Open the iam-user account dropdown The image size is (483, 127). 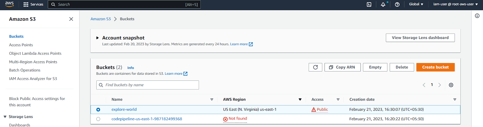coord(456,4)
